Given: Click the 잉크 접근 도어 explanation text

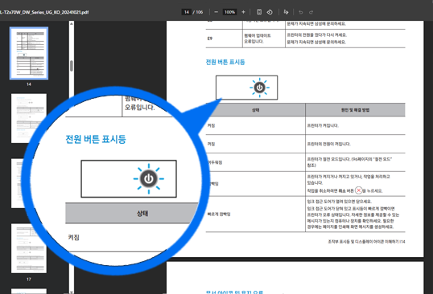Looking at the screenshot, I should [x=353, y=214].
